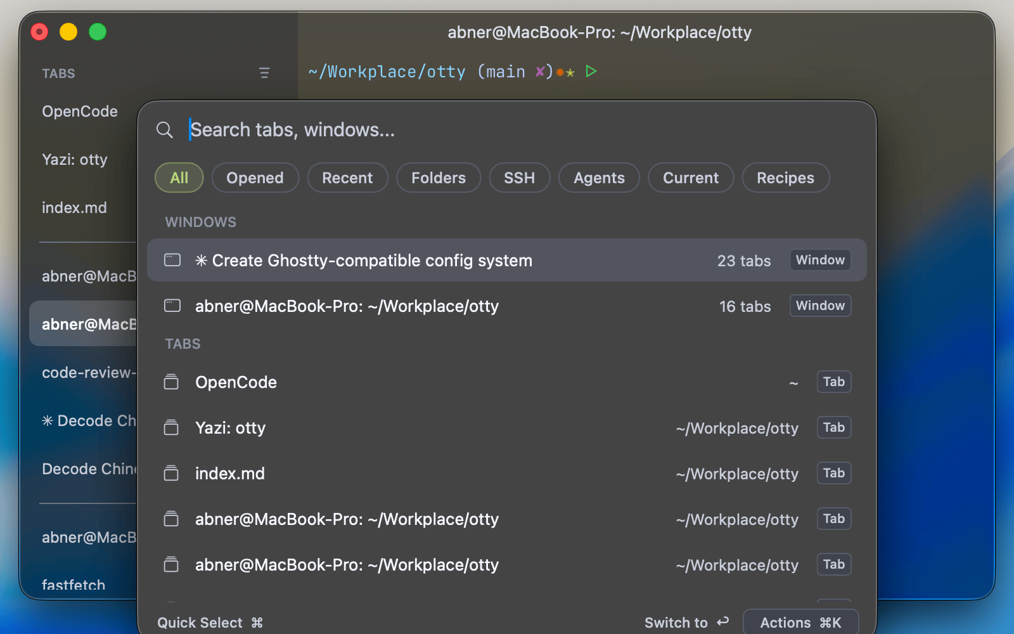
Task: Click the Window badge on the 16 tabs row
Action: (820, 306)
